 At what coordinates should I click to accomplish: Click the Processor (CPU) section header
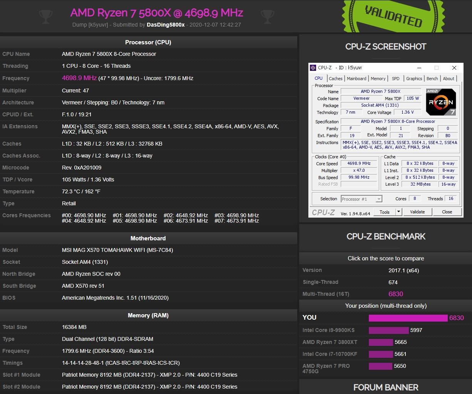148,42
